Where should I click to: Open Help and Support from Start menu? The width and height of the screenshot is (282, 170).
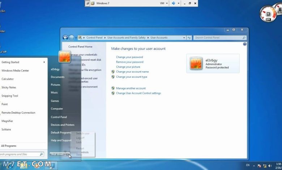(61, 140)
